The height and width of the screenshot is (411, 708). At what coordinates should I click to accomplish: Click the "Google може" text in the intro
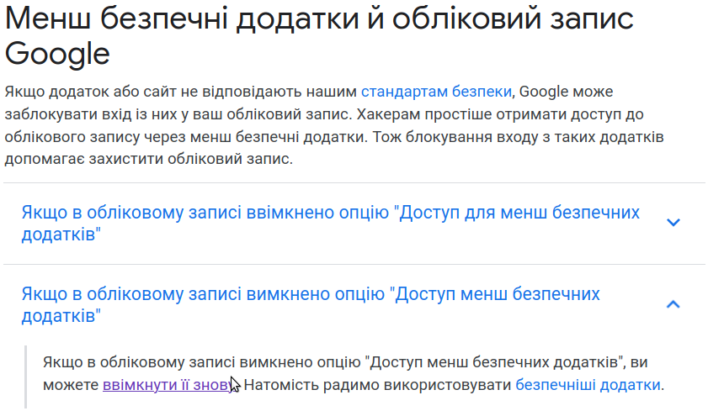[x=567, y=92]
